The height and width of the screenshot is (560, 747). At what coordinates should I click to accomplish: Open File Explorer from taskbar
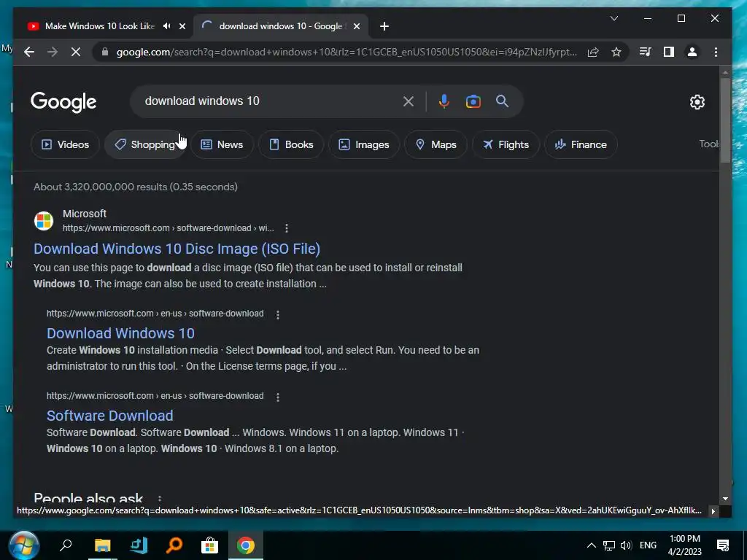102,545
